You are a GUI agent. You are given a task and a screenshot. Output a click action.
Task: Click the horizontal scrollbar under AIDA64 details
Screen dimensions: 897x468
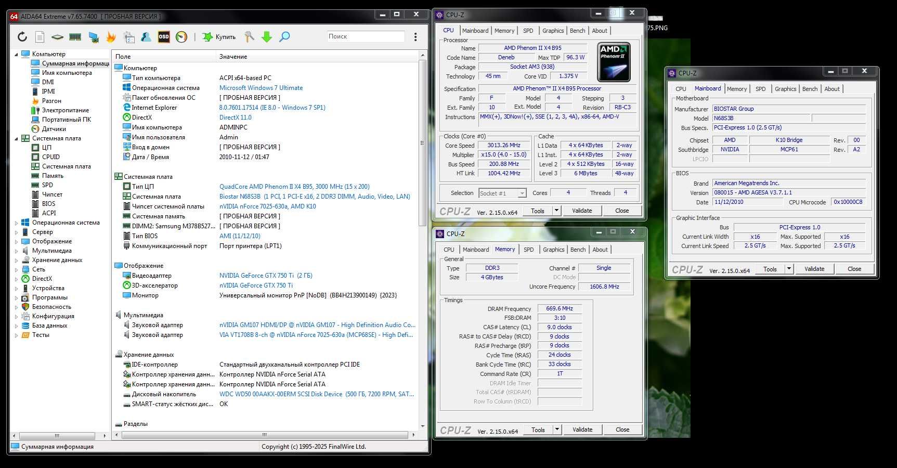264,435
